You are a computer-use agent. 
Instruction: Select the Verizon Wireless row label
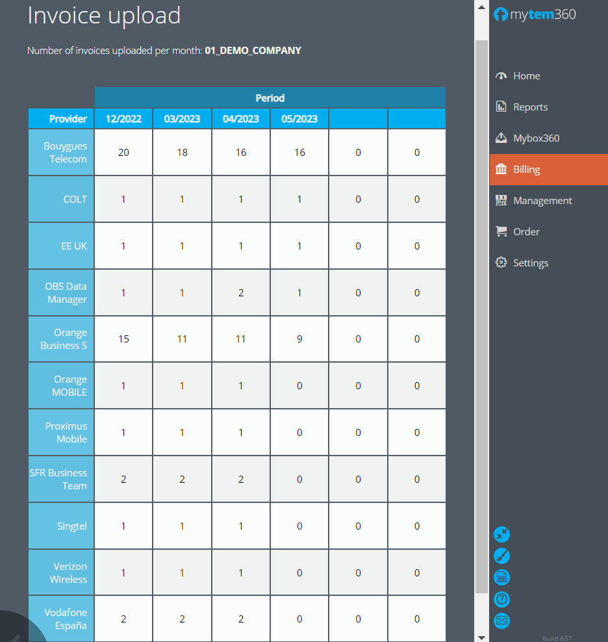(x=62, y=572)
